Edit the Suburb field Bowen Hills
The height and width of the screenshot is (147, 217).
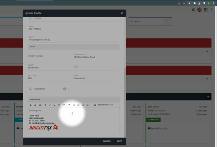pyautogui.click(x=49, y=67)
